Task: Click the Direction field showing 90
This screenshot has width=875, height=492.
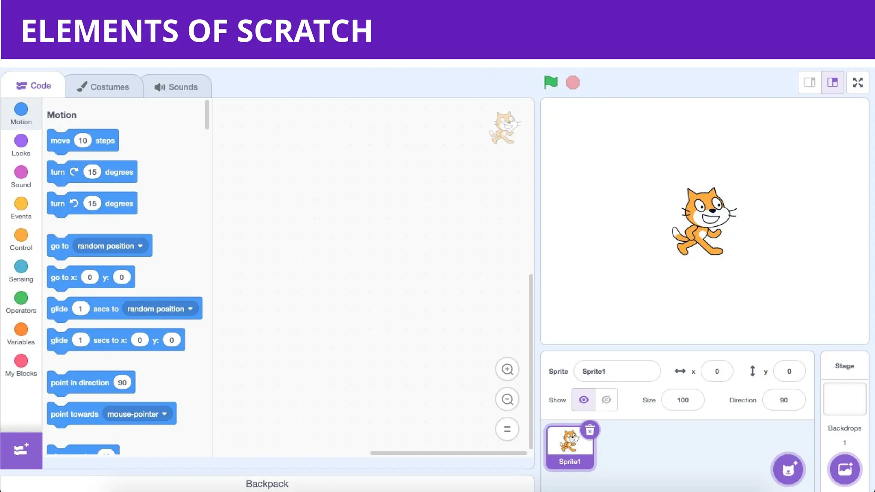Action: point(784,400)
